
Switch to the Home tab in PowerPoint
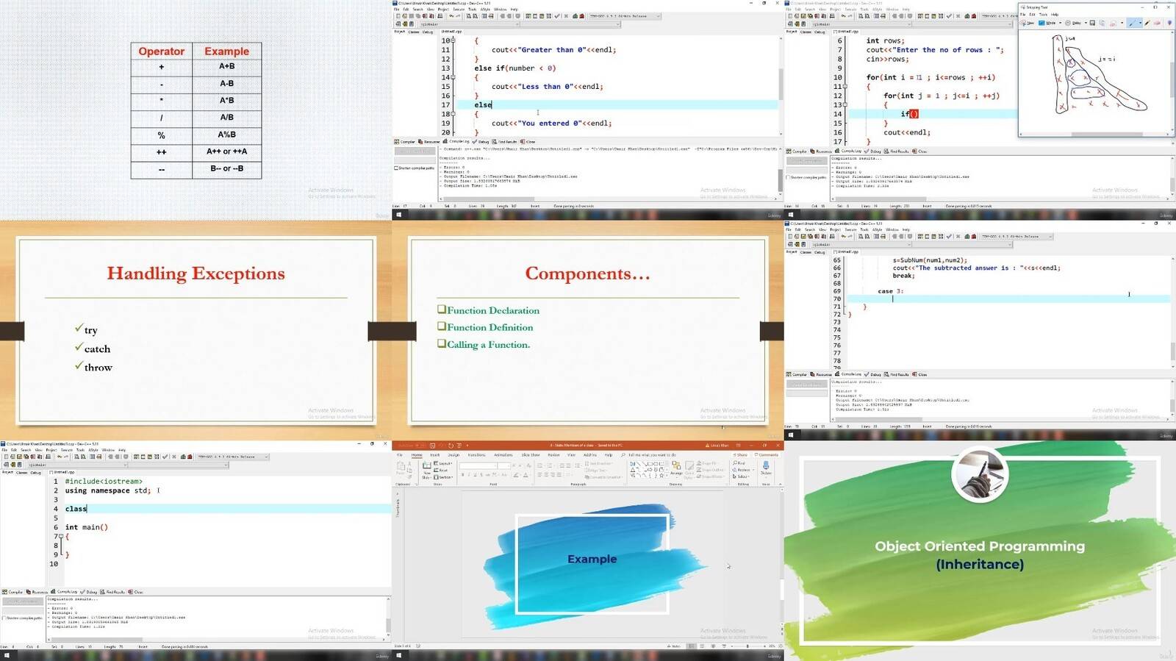pos(417,455)
